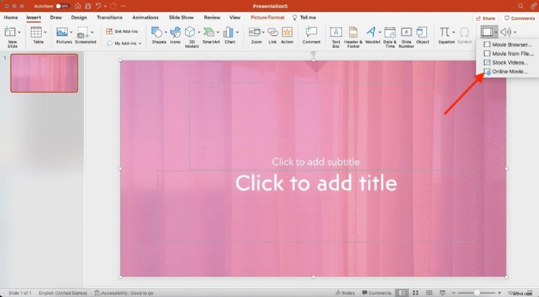Click the video film-strip icon
The width and height of the screenshot is (539, 297).
[x=486, y=32]
